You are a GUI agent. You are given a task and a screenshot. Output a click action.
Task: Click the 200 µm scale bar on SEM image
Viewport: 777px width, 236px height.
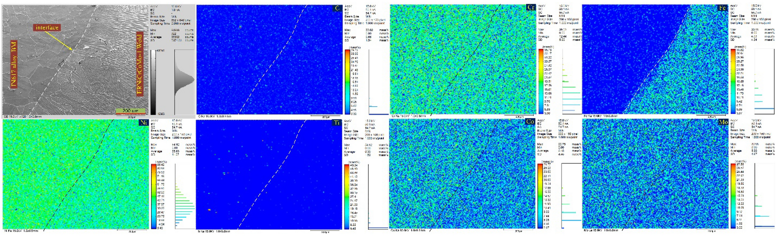(x=131, y=111)
